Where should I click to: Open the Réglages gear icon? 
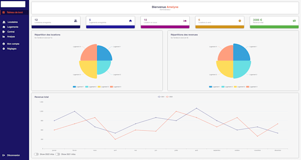[4, 49]
